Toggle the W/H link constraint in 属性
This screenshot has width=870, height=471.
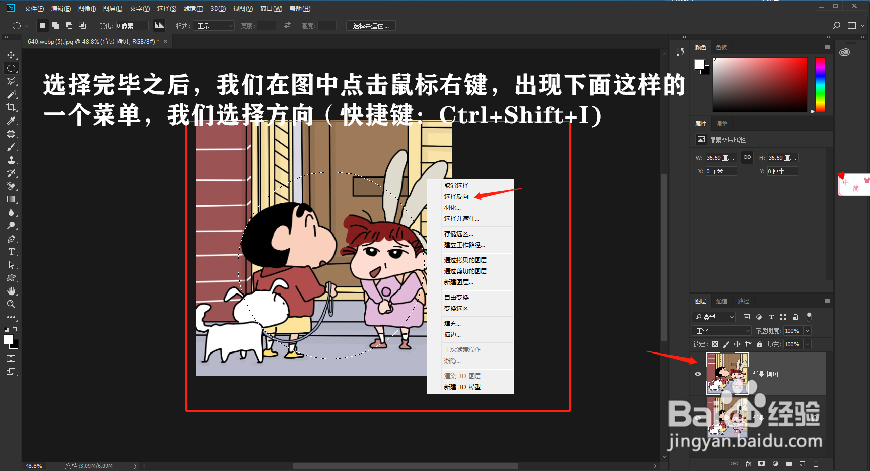(x=747, y=157)
